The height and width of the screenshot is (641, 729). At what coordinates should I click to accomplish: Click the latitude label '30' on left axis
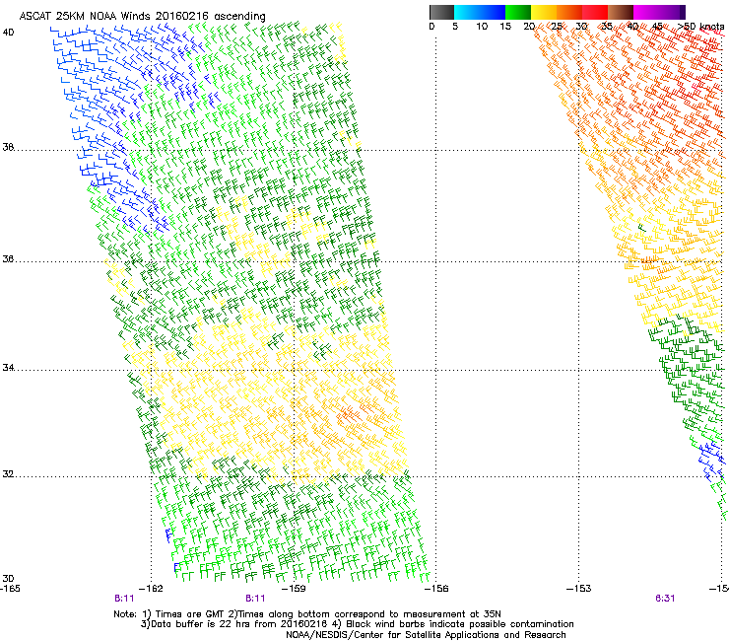(8, 579)
